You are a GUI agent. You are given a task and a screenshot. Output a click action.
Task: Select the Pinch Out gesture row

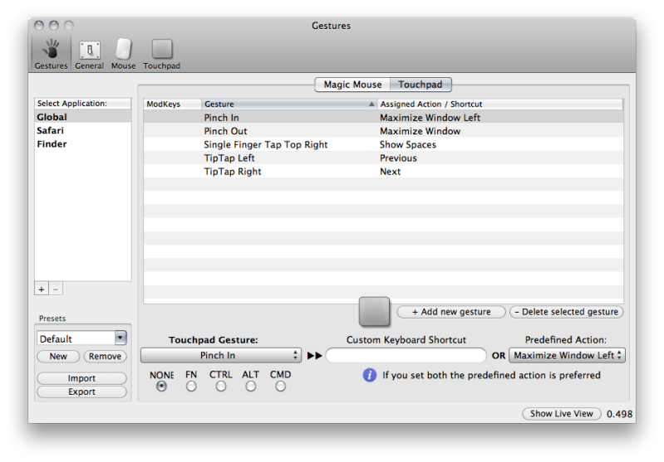pyautogui.click(x=383, y=131)
